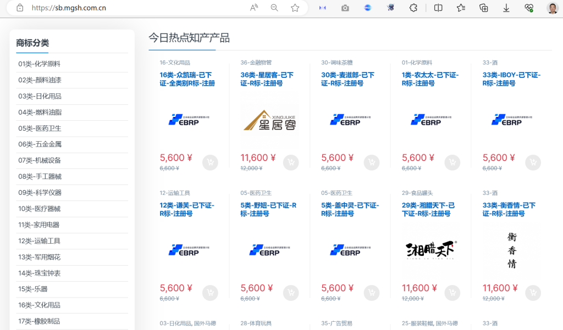Open product link 29类-湘腊天下
Viewport: 563px width, 330px height.
(428, 209)
